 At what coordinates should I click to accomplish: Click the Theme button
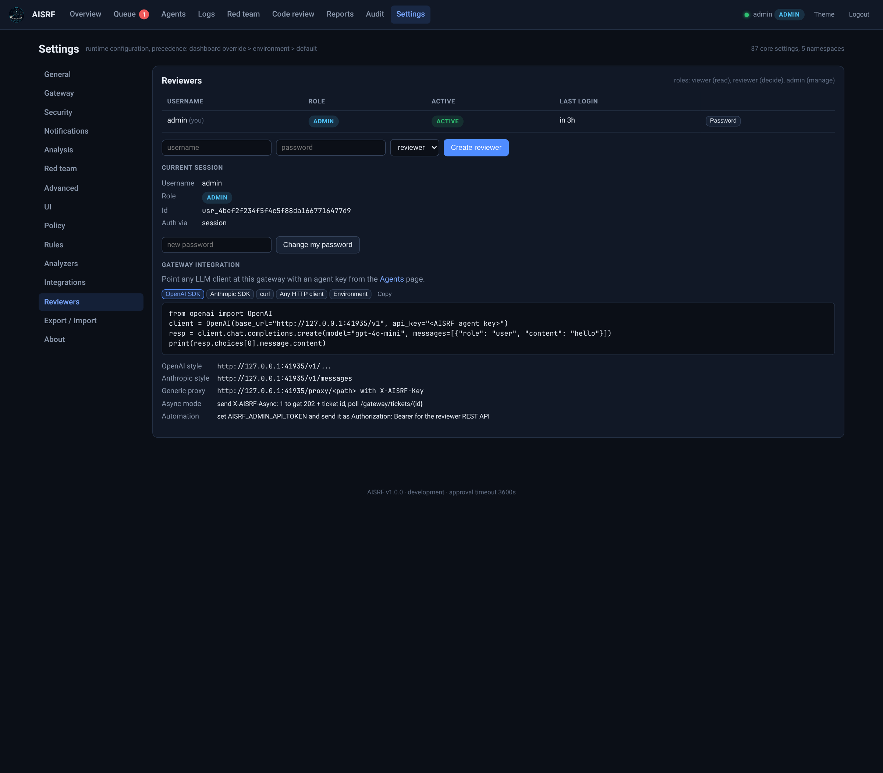824,15
